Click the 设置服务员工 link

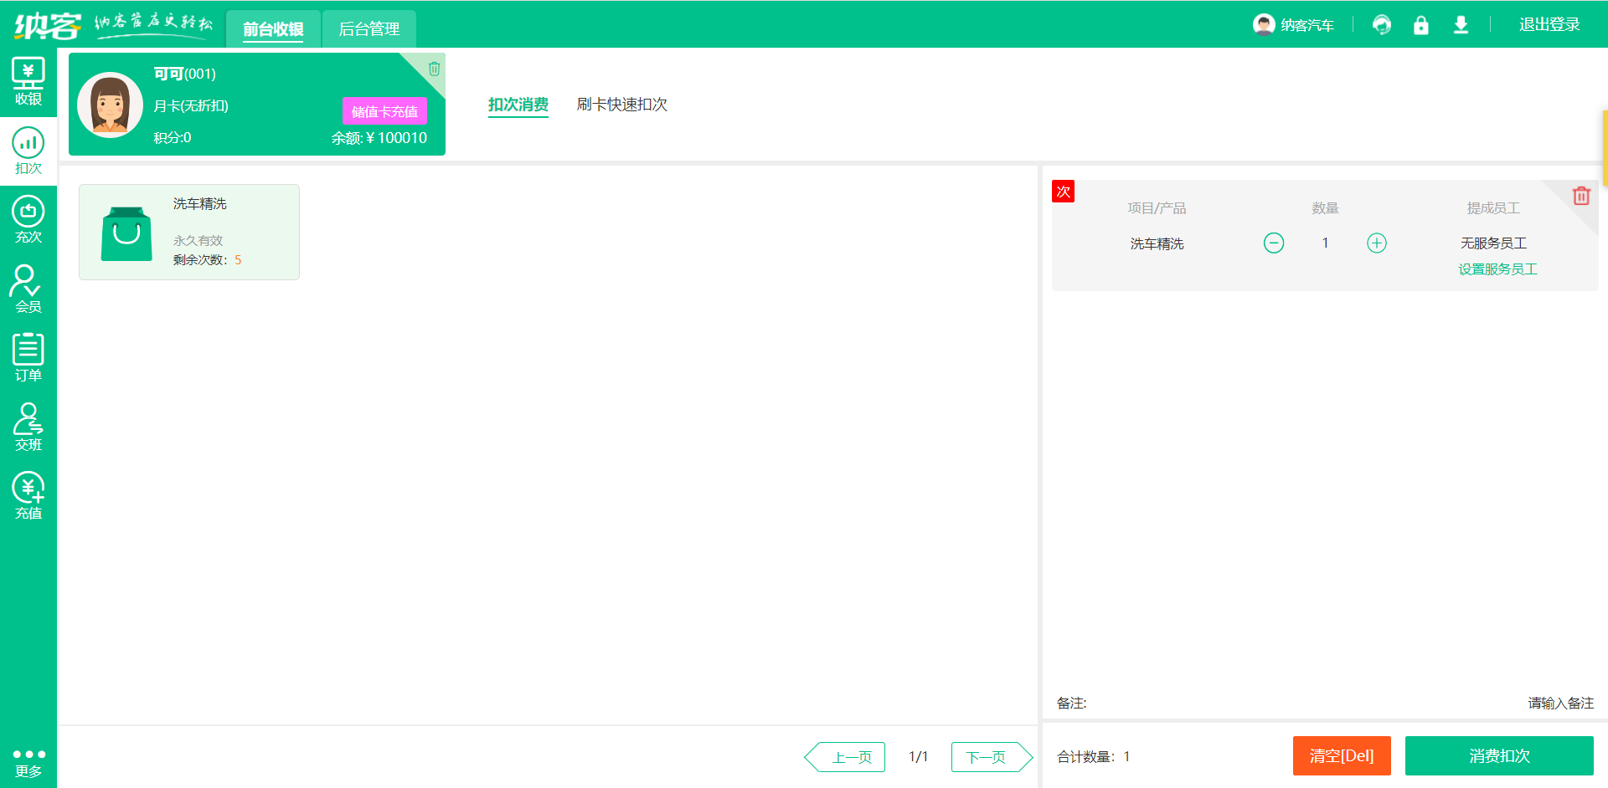tap(1497, 269)
